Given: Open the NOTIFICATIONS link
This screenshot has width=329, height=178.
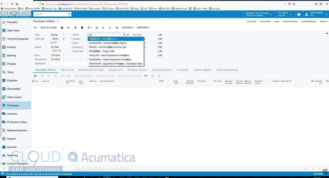Looking at the screenshot, I should pos(290,22).
